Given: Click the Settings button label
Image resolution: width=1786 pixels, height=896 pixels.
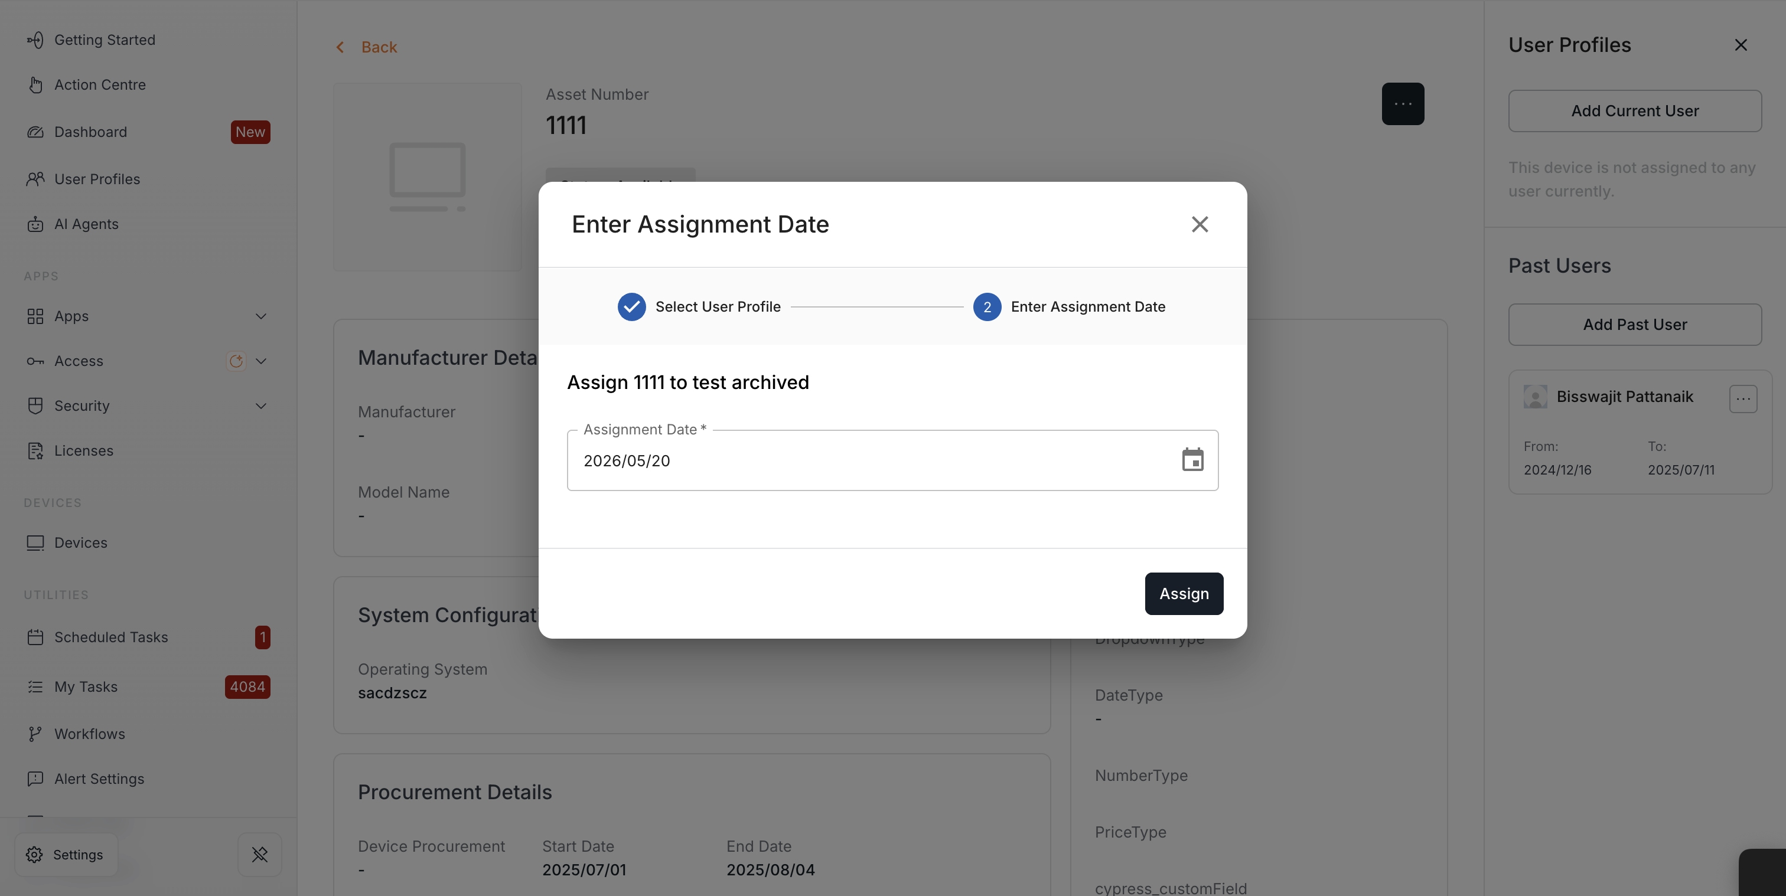Looking at the screenshot, I should click(x=77, y=855).
